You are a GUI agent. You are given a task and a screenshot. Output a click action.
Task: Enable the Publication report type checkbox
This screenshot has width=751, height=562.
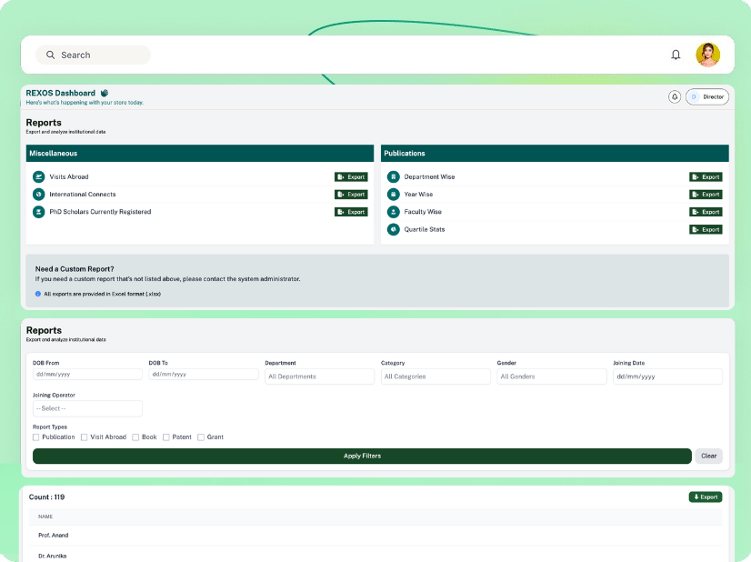point(36,437)
